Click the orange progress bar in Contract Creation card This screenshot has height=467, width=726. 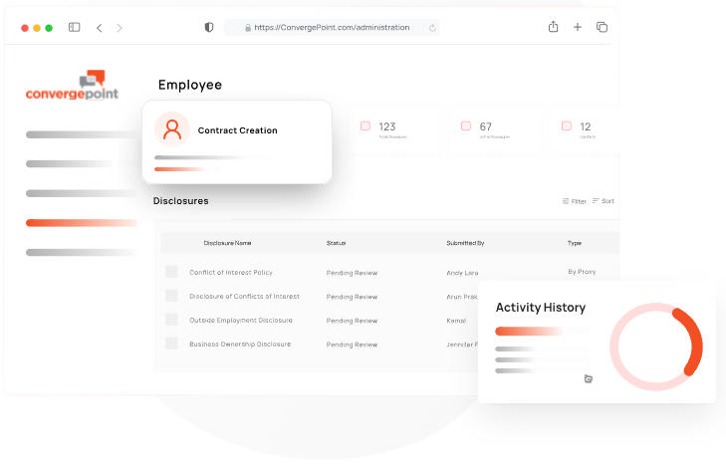pos(180,169)
